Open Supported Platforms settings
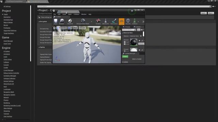 (10, 30)
